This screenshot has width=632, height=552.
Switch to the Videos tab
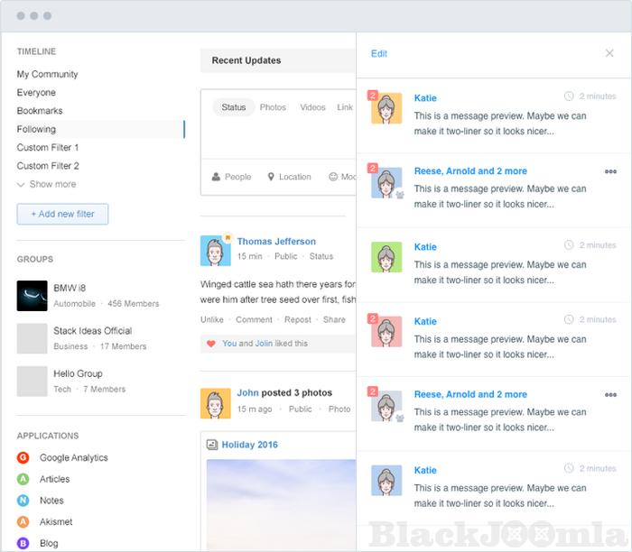(312, 107)
